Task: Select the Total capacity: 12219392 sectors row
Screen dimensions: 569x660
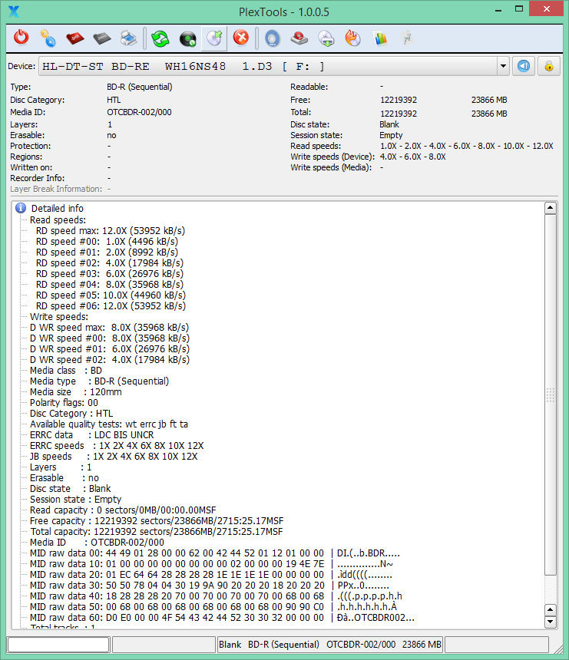Action: pyautogui.click(x=157, y=532)
